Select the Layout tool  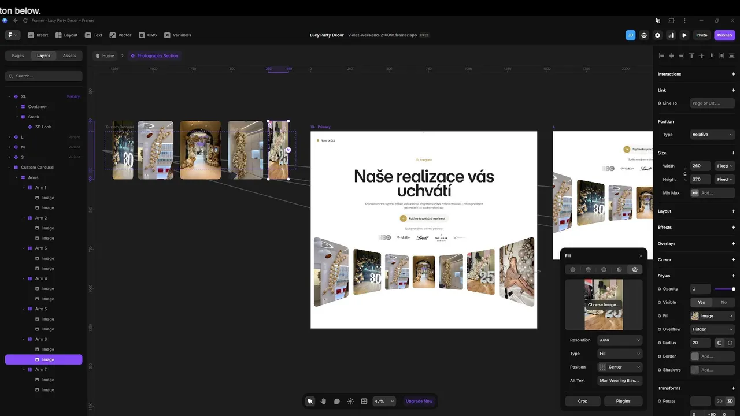click(66, 35)
